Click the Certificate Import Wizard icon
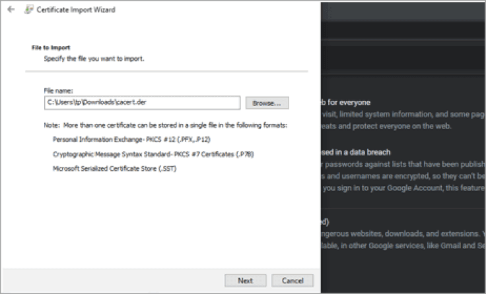Screen dimensions: 486x294 30,10
